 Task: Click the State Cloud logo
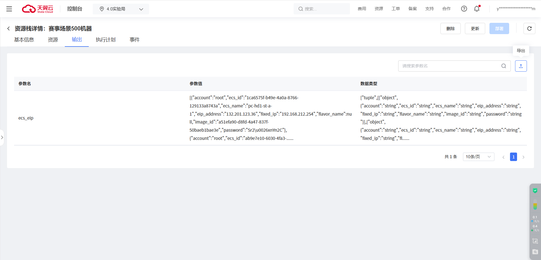(37, 9)
